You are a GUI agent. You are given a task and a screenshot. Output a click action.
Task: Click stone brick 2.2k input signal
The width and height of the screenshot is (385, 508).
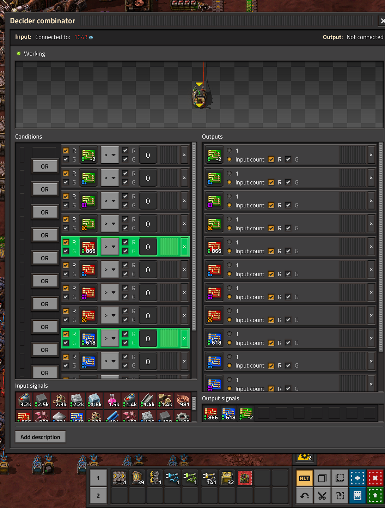click(x=77, y=401)
